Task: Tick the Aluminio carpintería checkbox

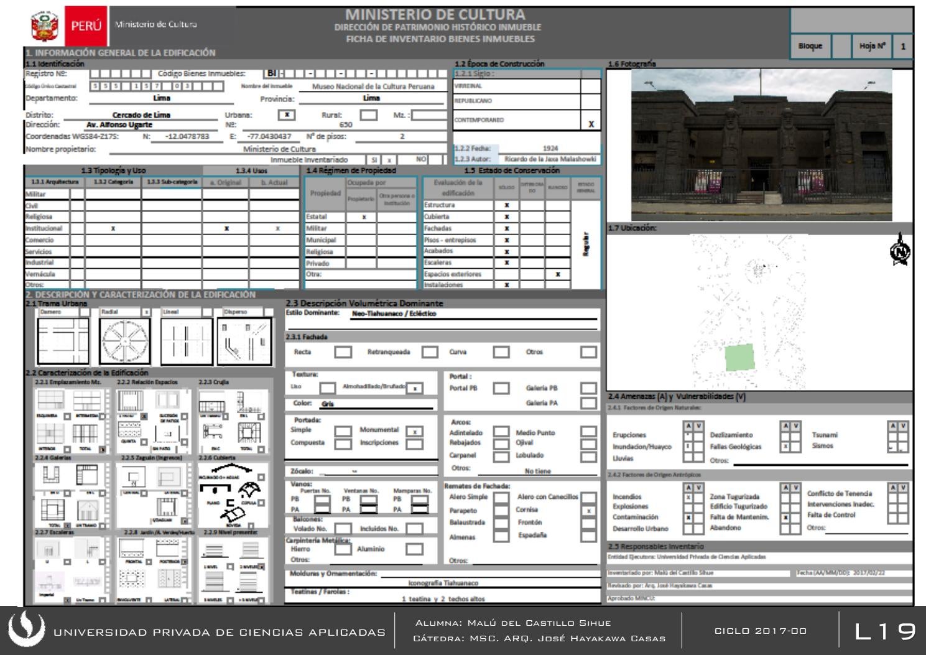Action: (414, 549)
